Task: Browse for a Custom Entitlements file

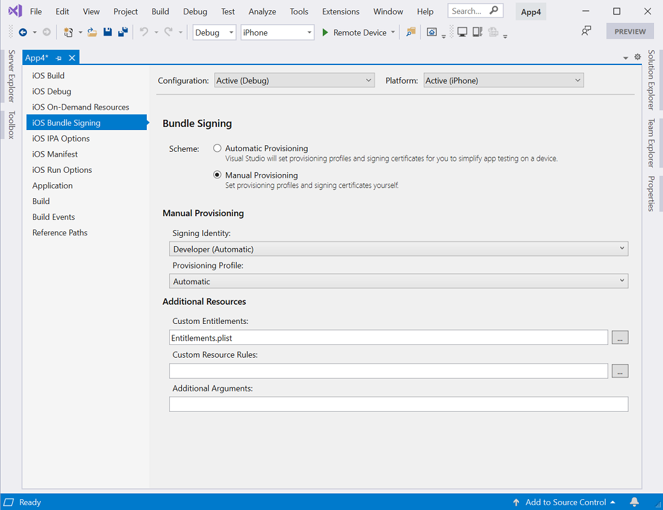Action: coord(620,337)
